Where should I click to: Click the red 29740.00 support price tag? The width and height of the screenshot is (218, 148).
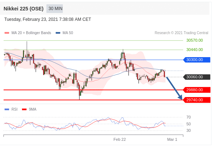[197, 100]
